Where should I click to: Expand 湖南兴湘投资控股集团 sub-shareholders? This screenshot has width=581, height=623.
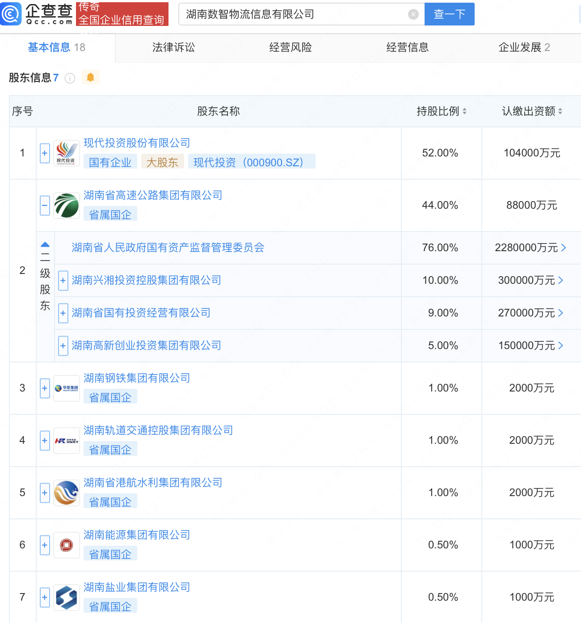pyautogui.click(x=63, y=281)
